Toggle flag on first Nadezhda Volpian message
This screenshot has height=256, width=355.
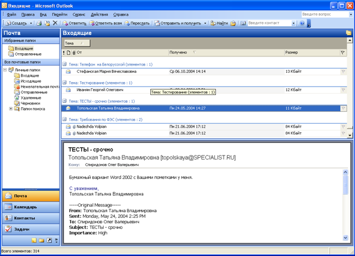click(343, 127)
